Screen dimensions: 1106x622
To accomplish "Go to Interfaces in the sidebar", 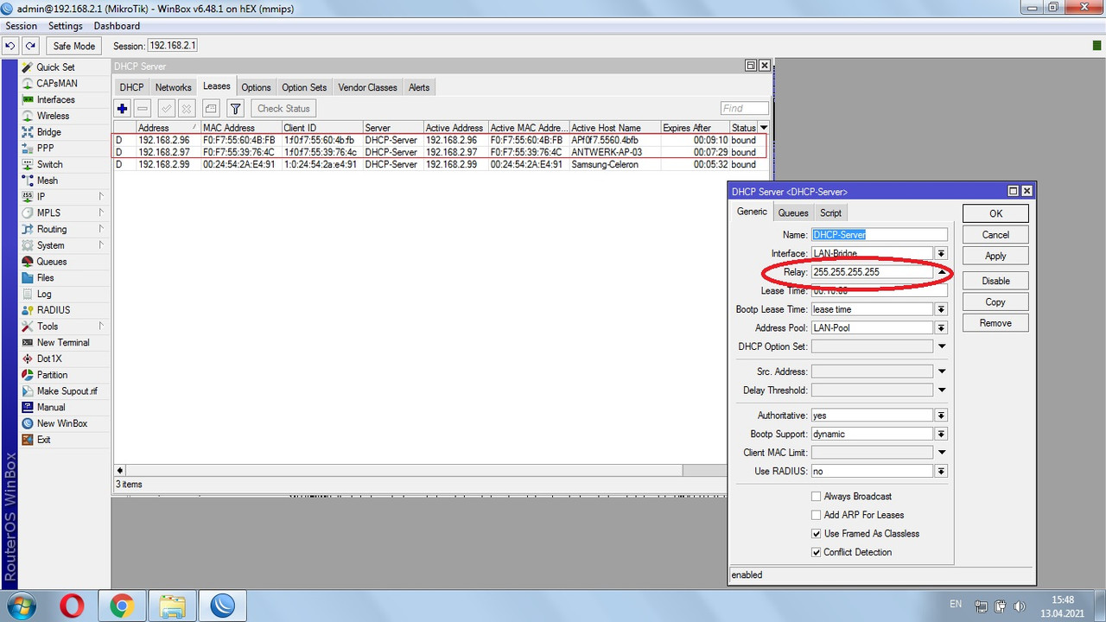I will click(x=55, y=100).
